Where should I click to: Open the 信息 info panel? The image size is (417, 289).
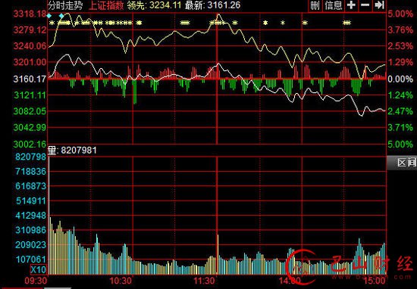pos(334,5)
